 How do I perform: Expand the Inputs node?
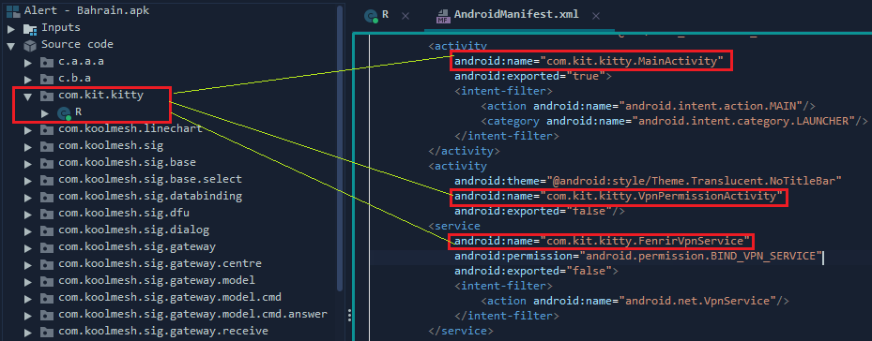(11, 28)
